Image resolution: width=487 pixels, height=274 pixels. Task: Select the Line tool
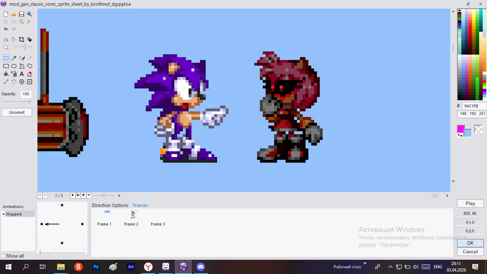pyautogui.click(x=30, y=58)
